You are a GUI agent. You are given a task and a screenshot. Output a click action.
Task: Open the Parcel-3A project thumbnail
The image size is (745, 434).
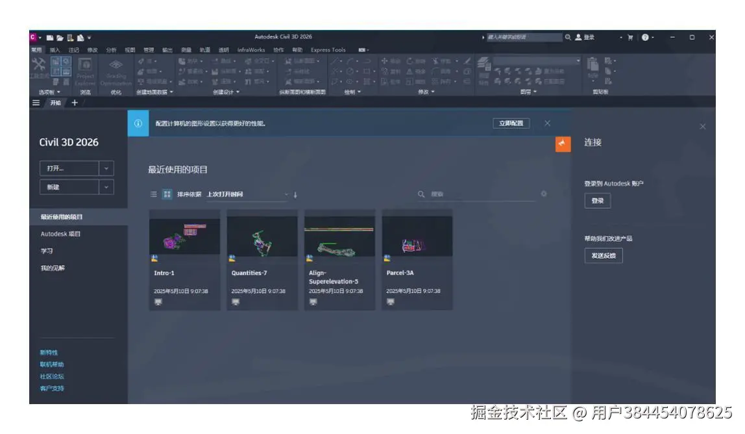click(x=415, y=236)
